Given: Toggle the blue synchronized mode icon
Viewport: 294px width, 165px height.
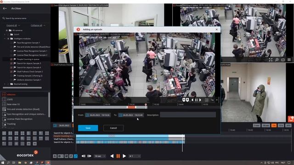Looking at the screenshot, I should [x=75, y=156].
